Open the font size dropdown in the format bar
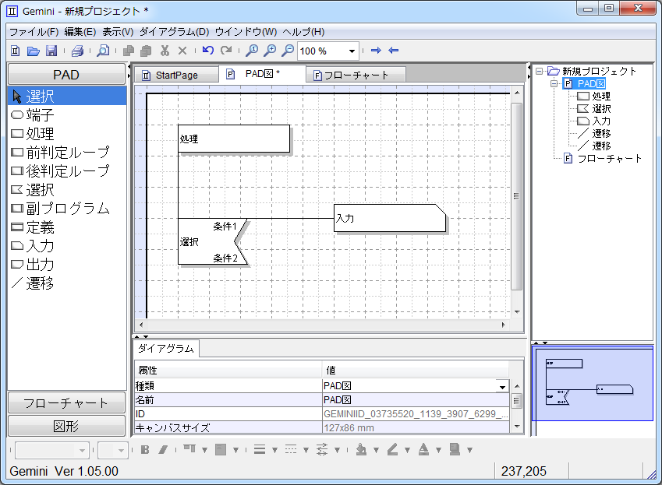 (121, 451)
